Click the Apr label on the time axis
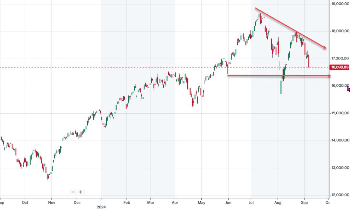350x213 pixels. [x=175, y=202]
